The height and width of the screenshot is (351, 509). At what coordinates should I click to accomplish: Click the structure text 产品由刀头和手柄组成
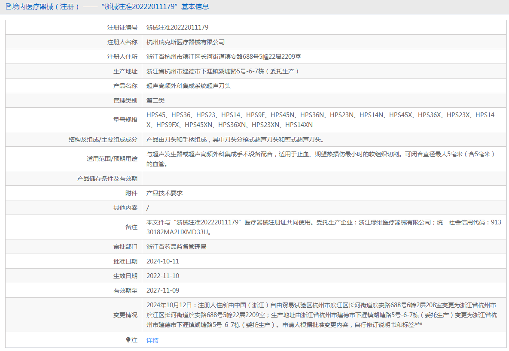pos(236,139)
